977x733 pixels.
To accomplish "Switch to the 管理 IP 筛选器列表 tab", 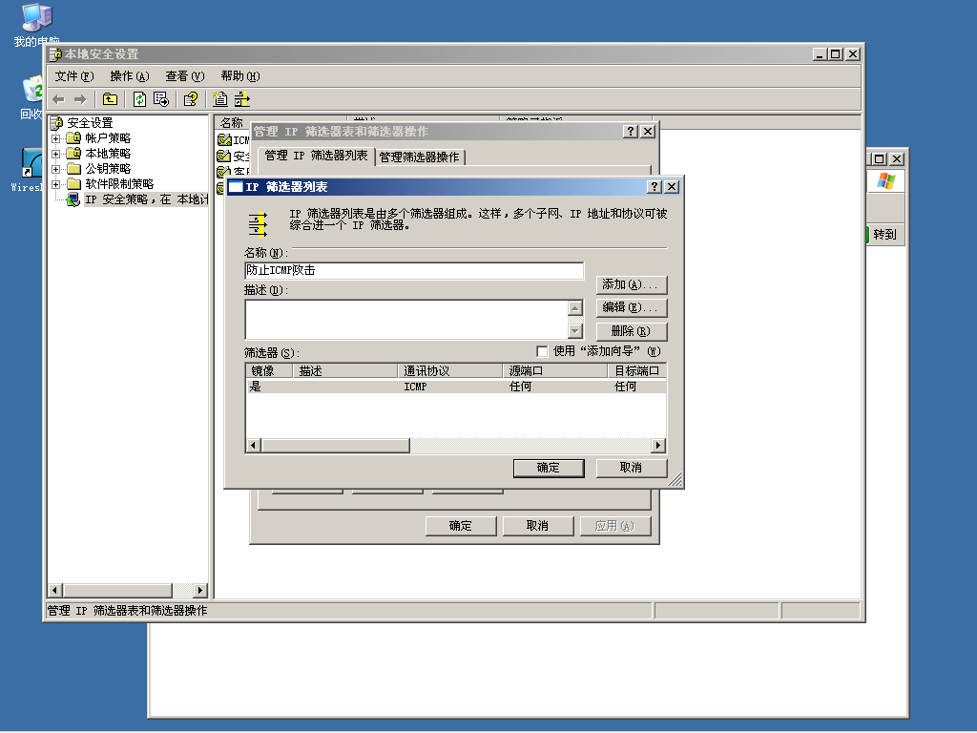I will pos(316,156).
